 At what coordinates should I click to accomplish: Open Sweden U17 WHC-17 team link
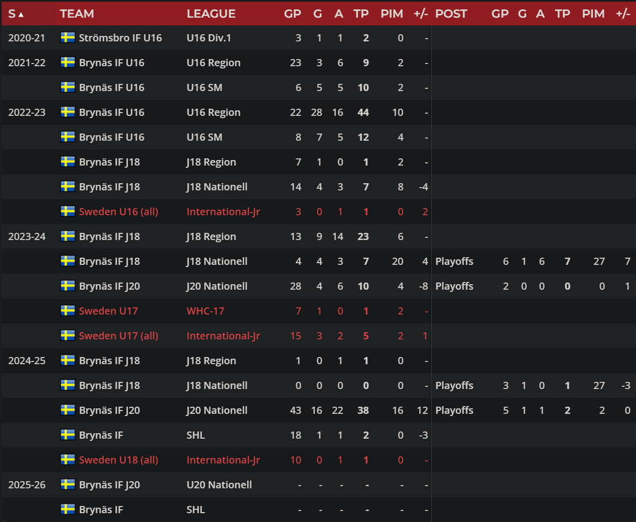click(x=108, y=311)
